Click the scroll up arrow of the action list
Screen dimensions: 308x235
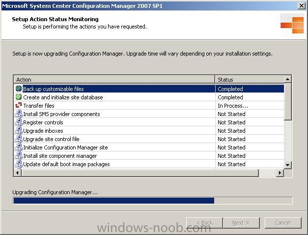tap(287, 79)
